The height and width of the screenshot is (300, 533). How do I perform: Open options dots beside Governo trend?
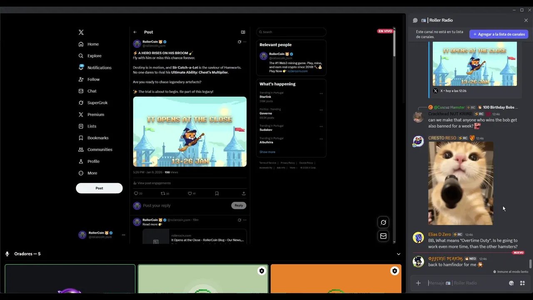pos(321,110)
